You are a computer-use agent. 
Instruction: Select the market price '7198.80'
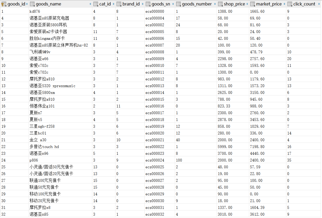pos(257,147)
